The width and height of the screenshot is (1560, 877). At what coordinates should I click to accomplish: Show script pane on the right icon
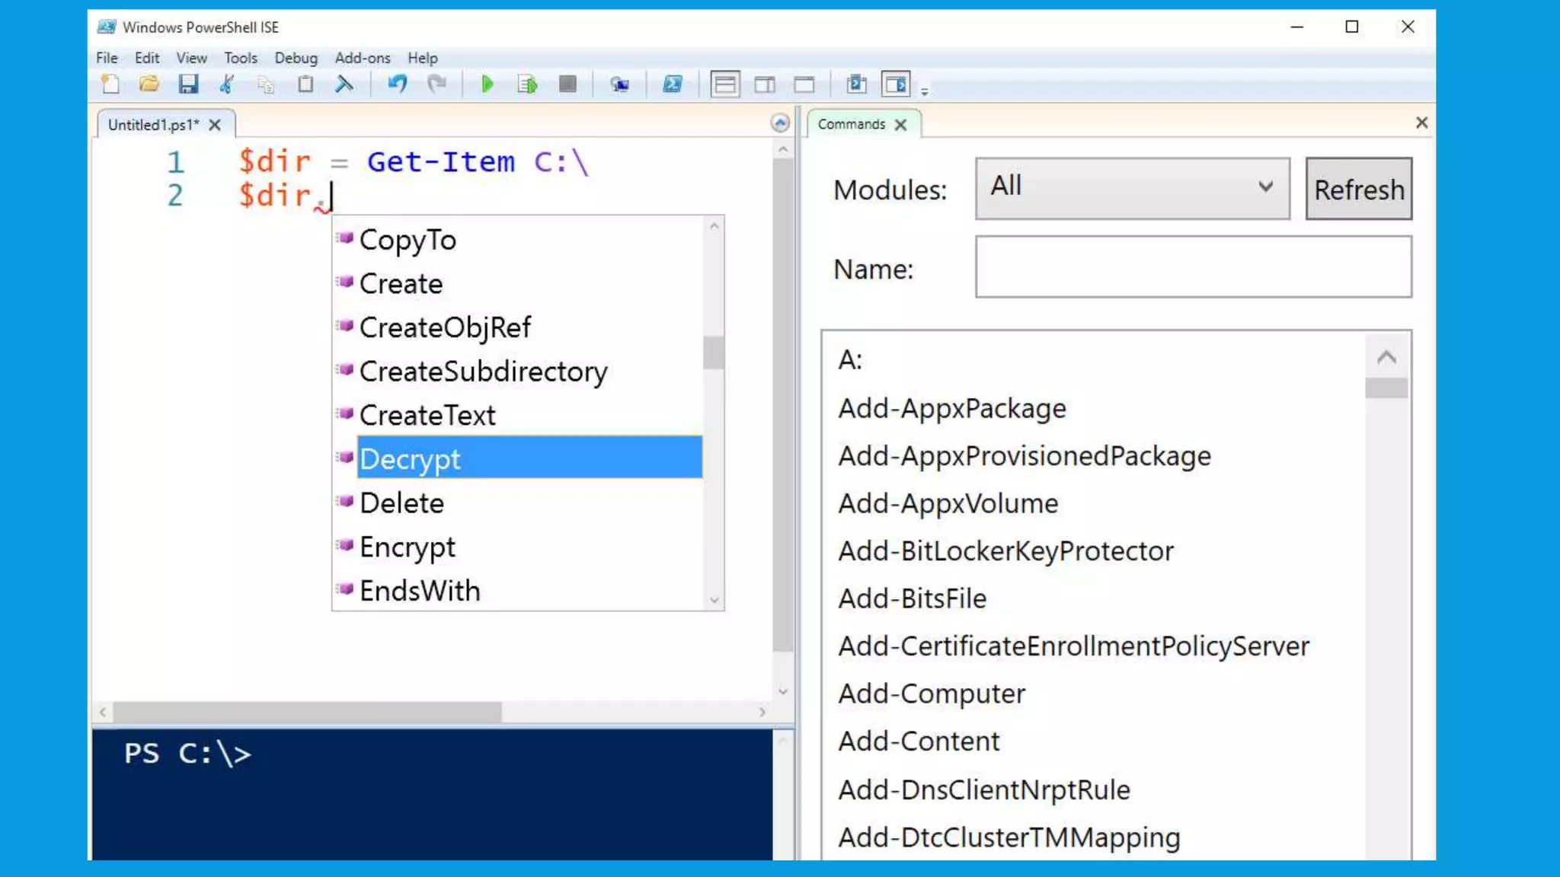pos(765,85)
